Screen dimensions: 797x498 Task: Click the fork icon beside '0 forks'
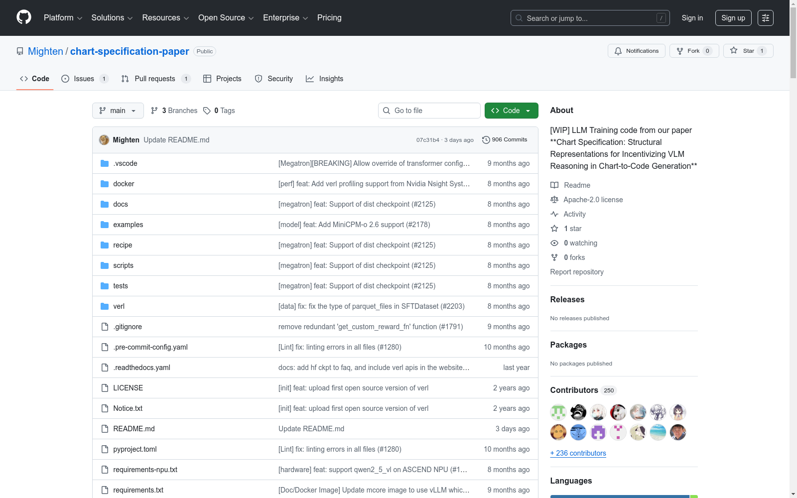(x=554, y=257)
